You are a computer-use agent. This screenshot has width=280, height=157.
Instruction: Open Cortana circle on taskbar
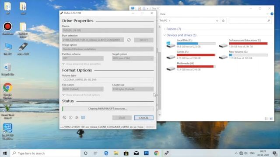tap(86, 153)
